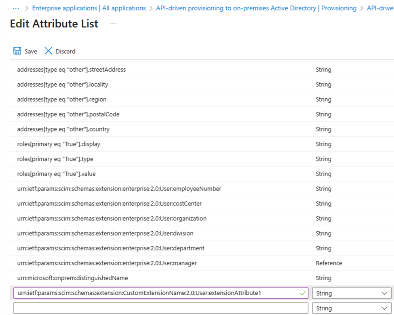Click the truncated API-driven breadcrumb at right
Viewport: 394px width, 315px height.
click(380, 8)
